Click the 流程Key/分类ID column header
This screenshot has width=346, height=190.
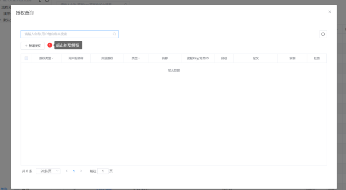[x=198, y=58]
